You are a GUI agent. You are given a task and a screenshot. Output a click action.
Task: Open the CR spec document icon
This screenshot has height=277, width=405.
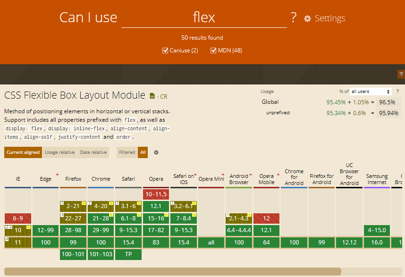[x=152, y=96]
